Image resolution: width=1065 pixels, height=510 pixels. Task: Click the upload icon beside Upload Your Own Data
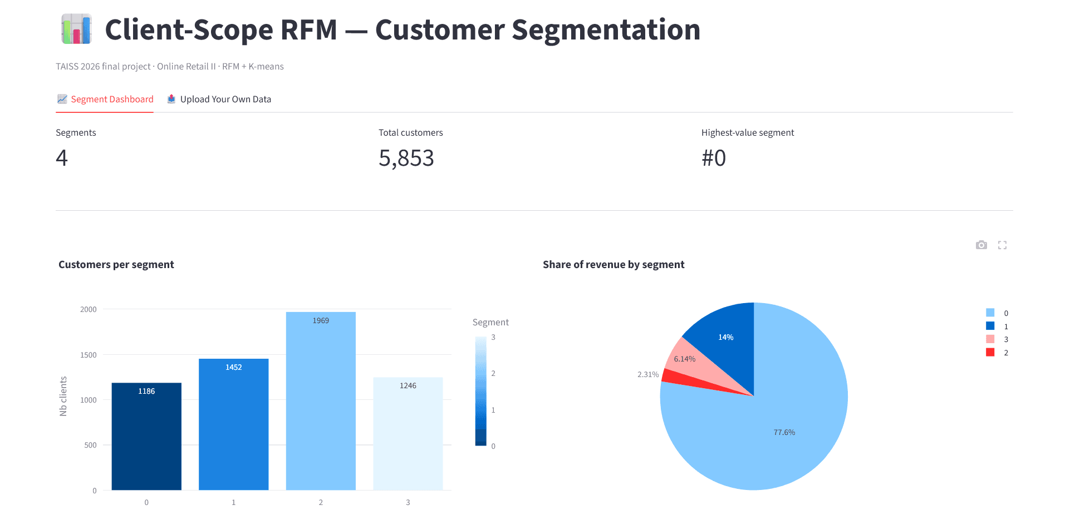[171, 99]
